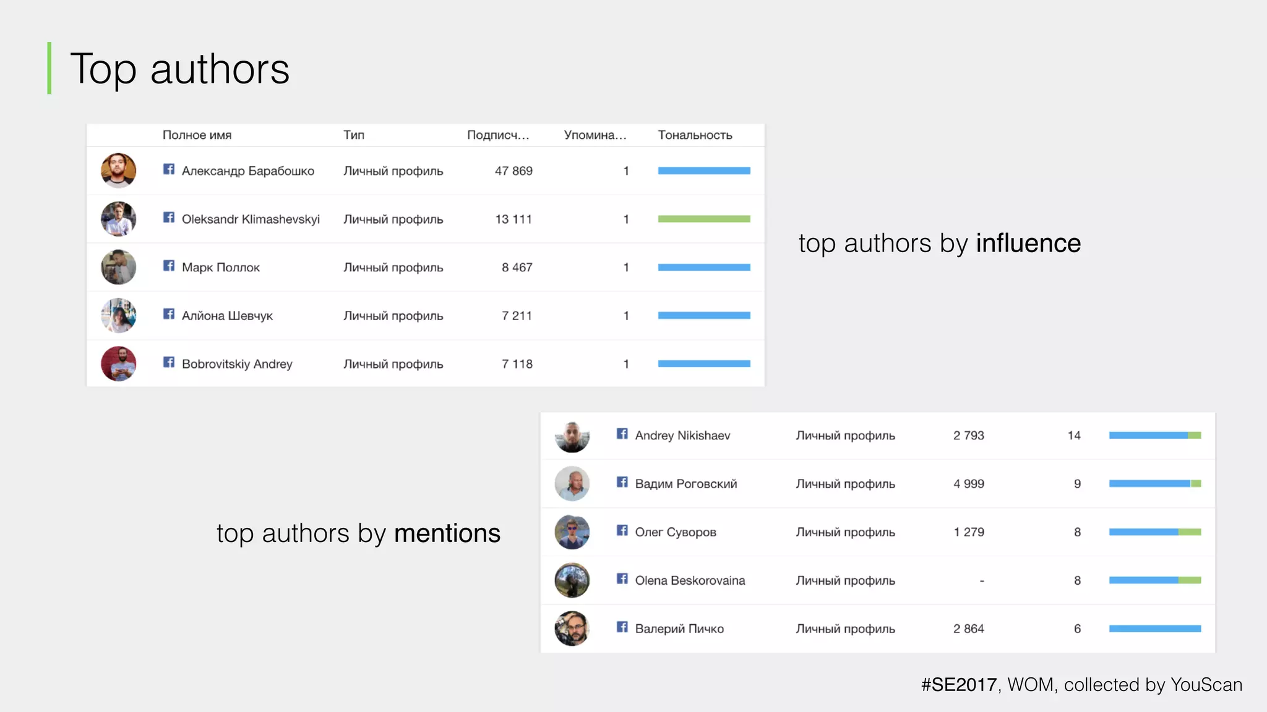The image size is (1267, 712).
Task: Select author name Oleksandr Klimashevskyi
Action: tap(251, 219)
